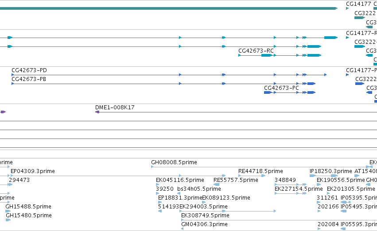Click the CG14177 gene label
The image size is (377, 231).
tap(358, 4)
